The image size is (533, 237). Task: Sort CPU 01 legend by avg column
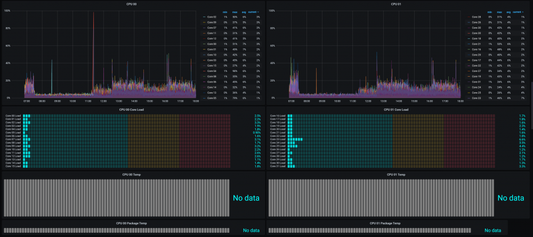[x=508, y=12]
